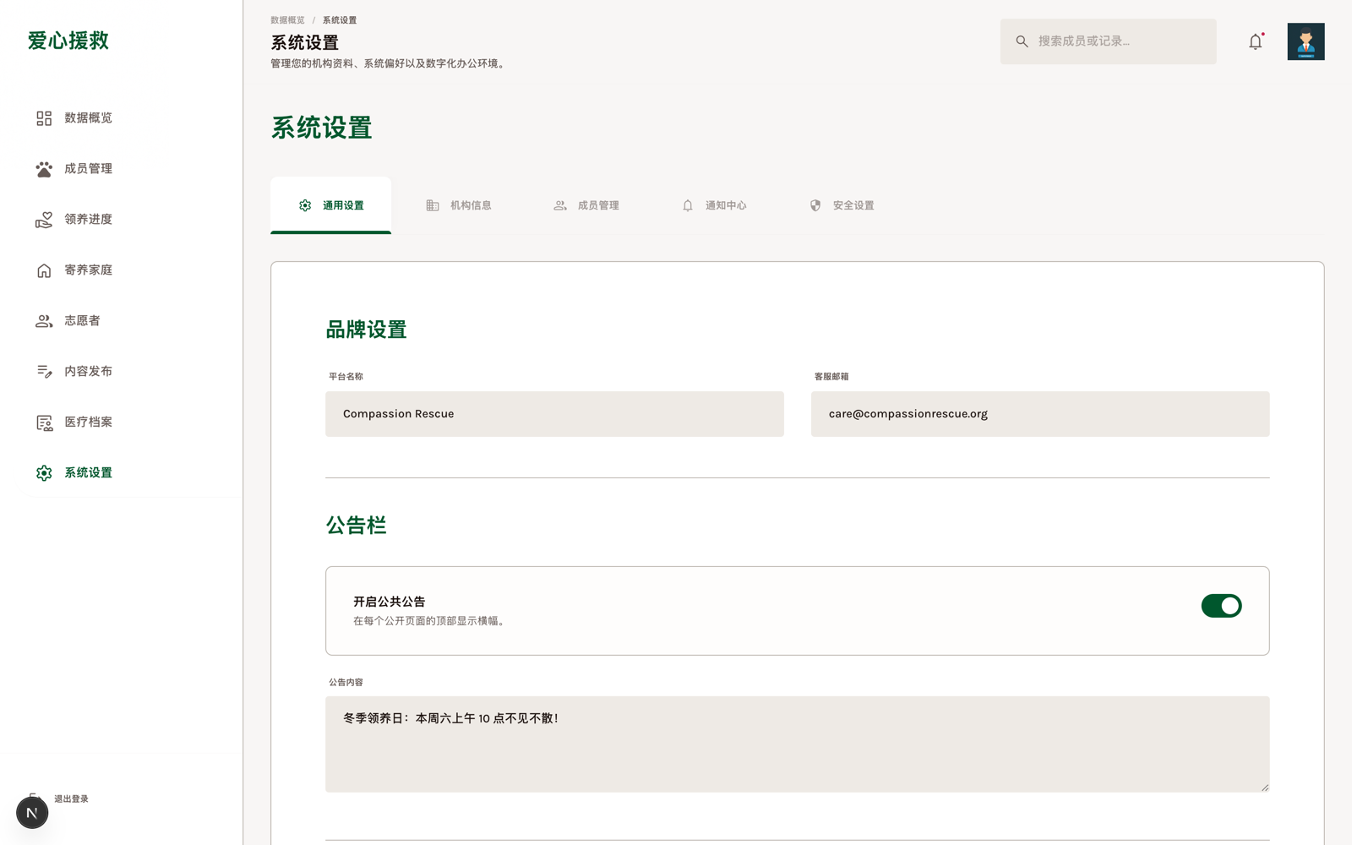Image resolution: width=1352 pixels, height=845 pixels.
Task: Click the house icon for 寄养家庭
Action: point(44,270)
